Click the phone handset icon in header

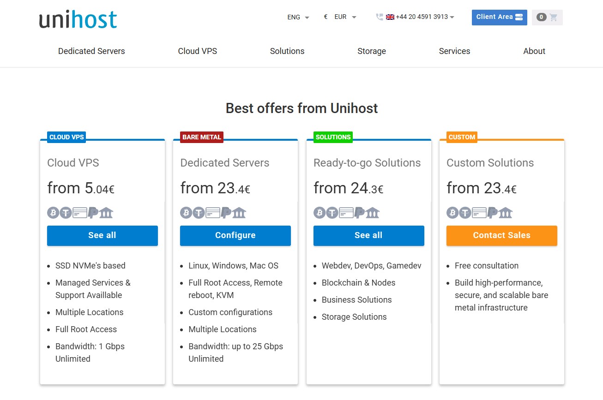click(380, 17)
